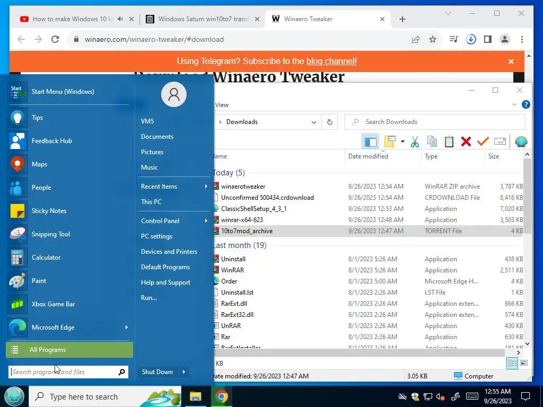
Task: Expand the Explorer ribbon chevron
Action: (x=514, y=104)
